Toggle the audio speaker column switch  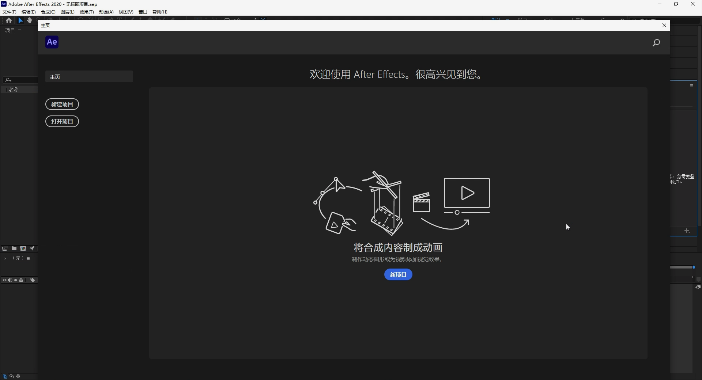tap(10, 280)
